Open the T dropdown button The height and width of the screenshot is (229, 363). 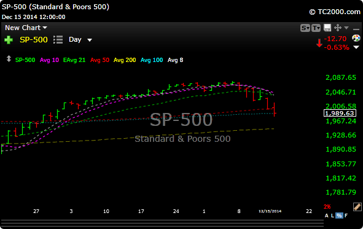(x=316, y=28)
